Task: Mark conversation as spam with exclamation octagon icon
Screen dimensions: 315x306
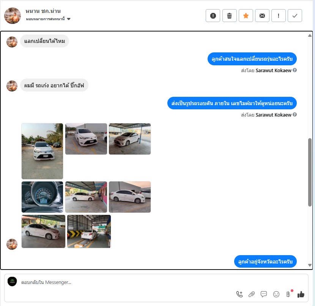Action: pos(213,16)
